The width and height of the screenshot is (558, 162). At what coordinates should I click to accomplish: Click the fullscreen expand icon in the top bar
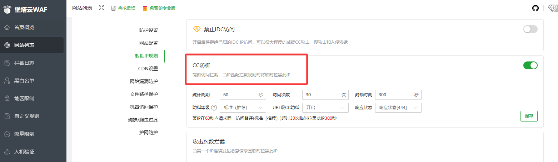101,8
